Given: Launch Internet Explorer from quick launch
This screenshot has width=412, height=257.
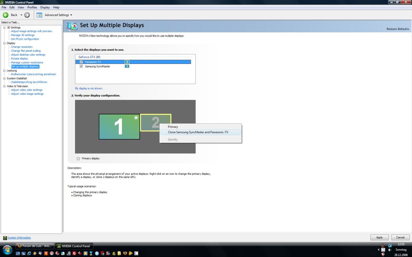Looking at the screenshot, I should tap(29, 253).
